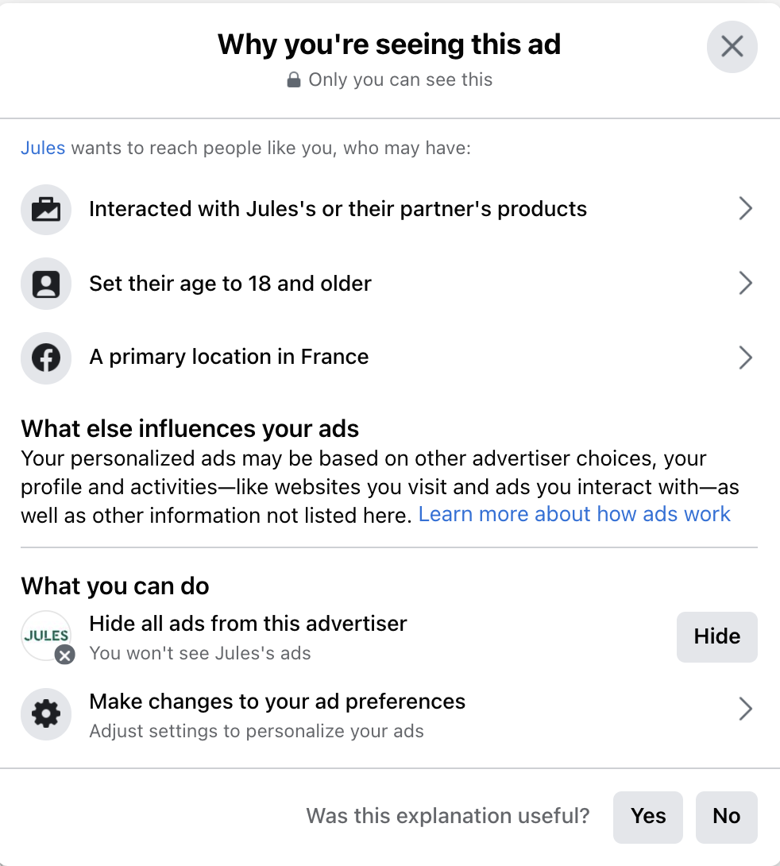Viewport: 780px width, 866px height.
Task: Open 'Make changes to your ad preferences'
Action: 277,702
